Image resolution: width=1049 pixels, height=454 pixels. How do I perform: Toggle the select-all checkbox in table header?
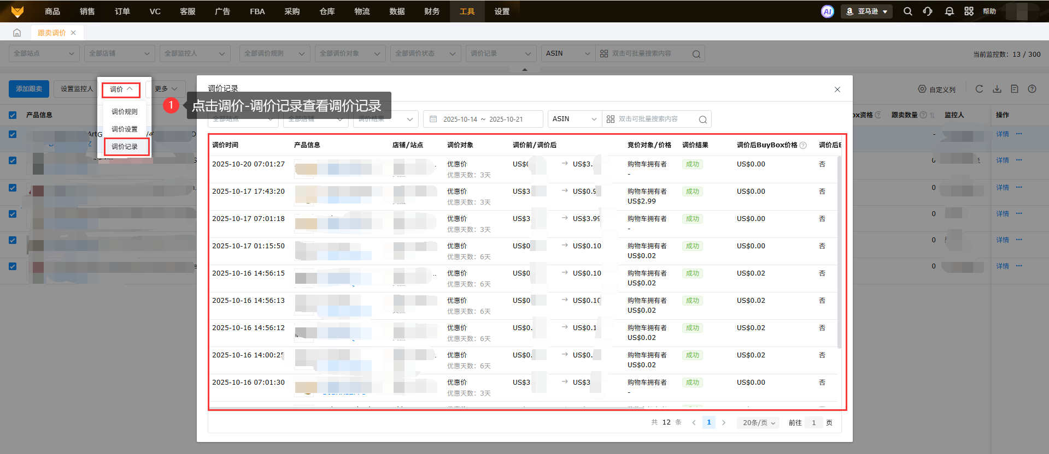(13, 115)
